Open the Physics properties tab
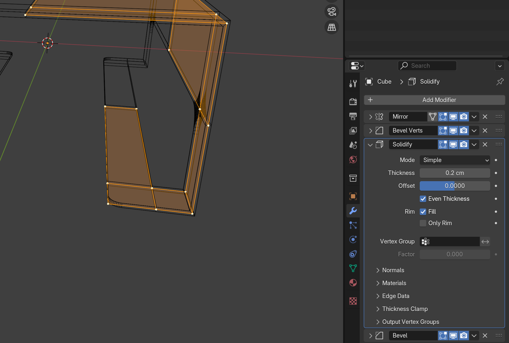The width and height of the screenshot is (509, 343). (x=353, y=254)
